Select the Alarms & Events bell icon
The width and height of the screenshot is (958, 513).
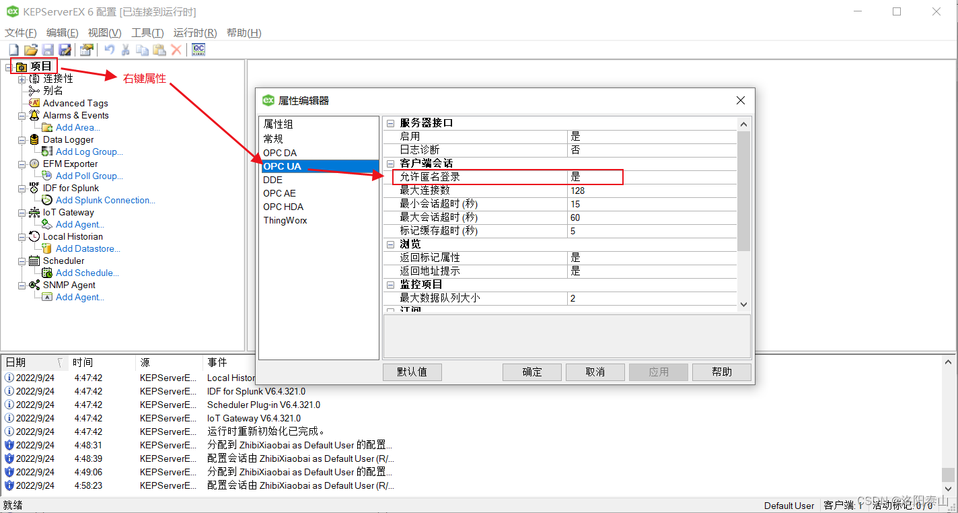coord(34,115)
